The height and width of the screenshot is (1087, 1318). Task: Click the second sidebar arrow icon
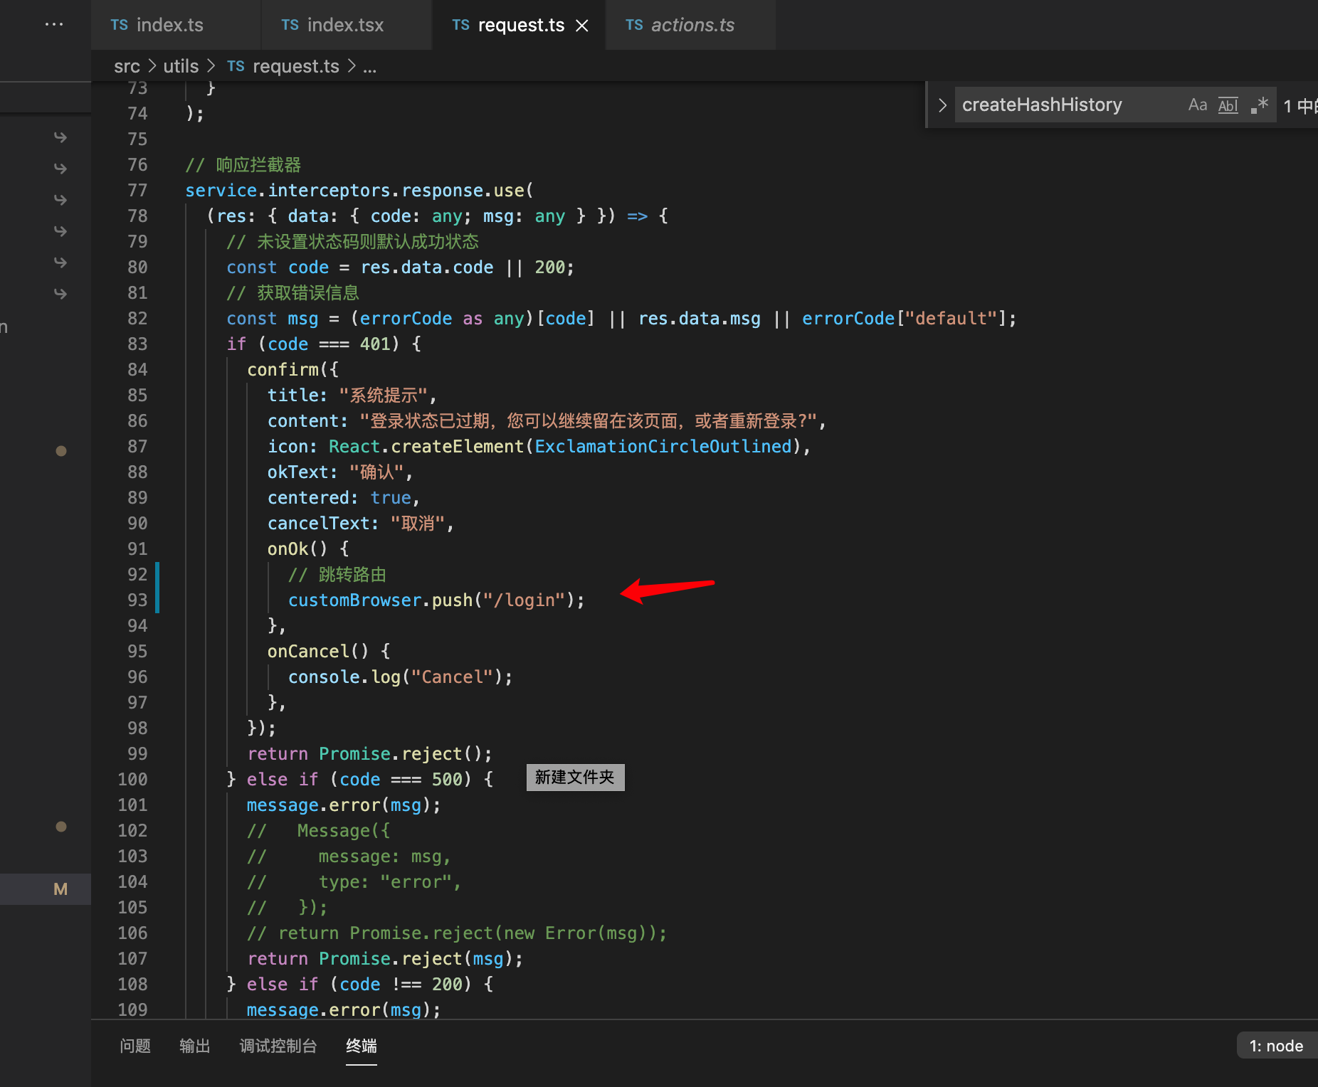60,168
